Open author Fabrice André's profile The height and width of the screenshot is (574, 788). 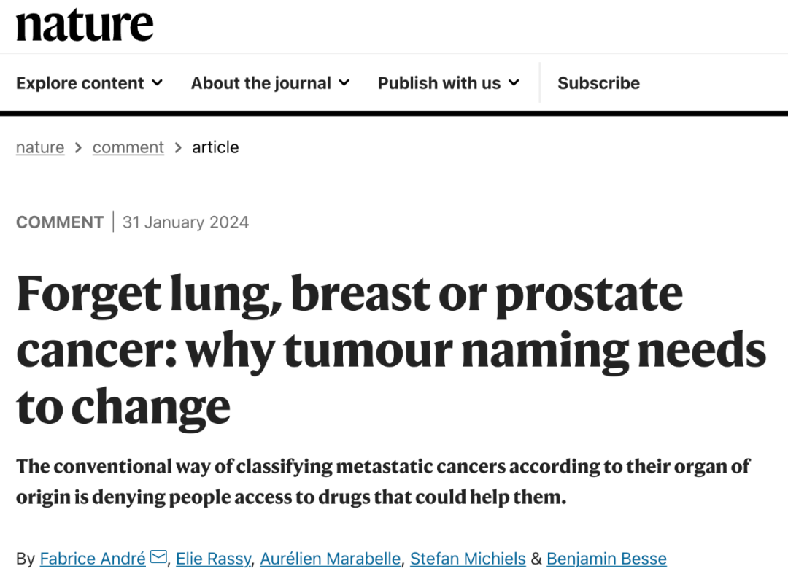pyautogui.click(x=93, y=559)
